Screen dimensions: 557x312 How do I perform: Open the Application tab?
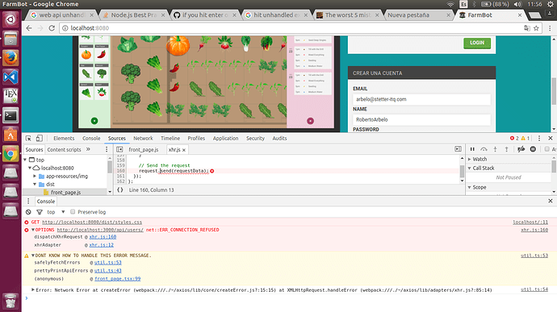click(225, 139)
